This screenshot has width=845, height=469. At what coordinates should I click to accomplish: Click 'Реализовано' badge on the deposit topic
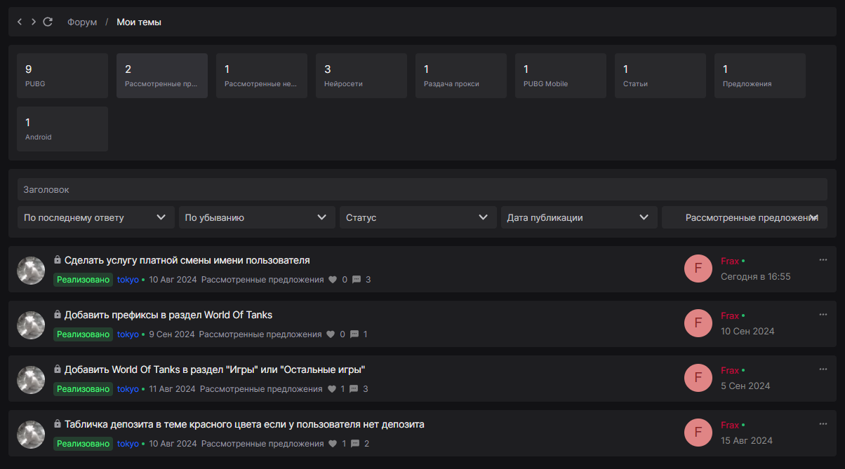tap(84, 444)
